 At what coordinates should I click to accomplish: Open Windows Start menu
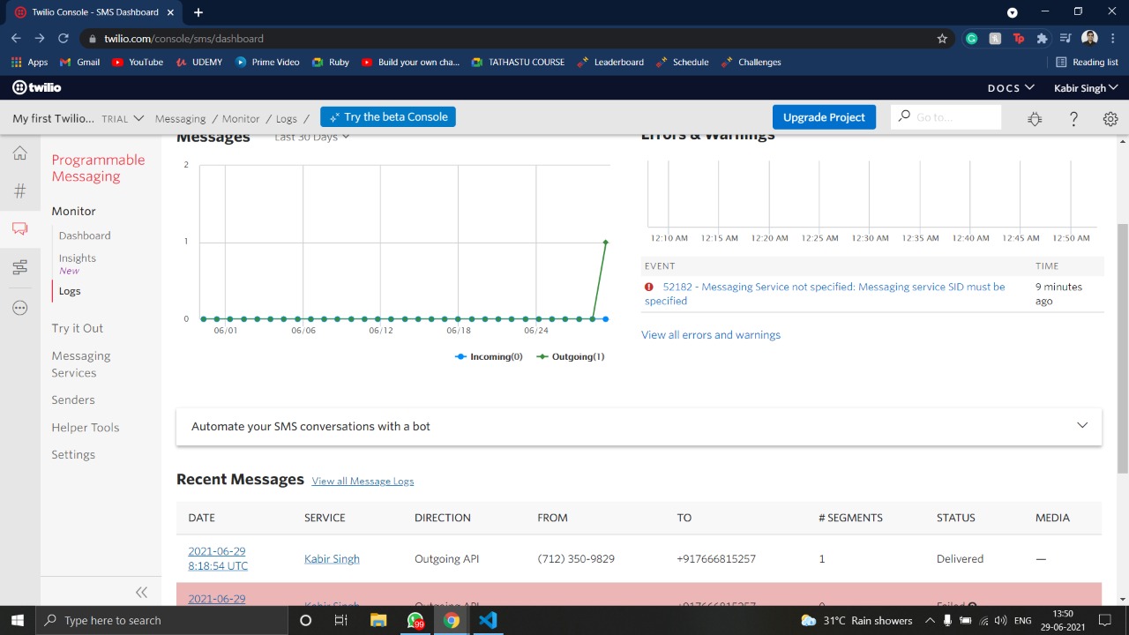click(18, 620)
